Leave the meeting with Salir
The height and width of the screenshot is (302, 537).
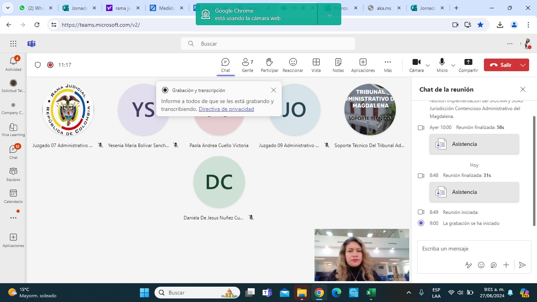click(501, 65)
